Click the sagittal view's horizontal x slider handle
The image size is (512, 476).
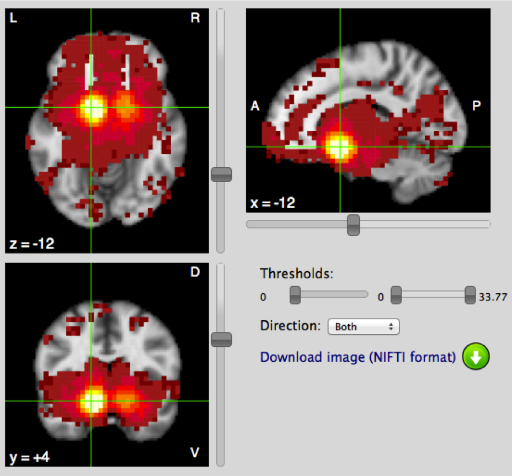pyautogui.click(x=353, y=224)
